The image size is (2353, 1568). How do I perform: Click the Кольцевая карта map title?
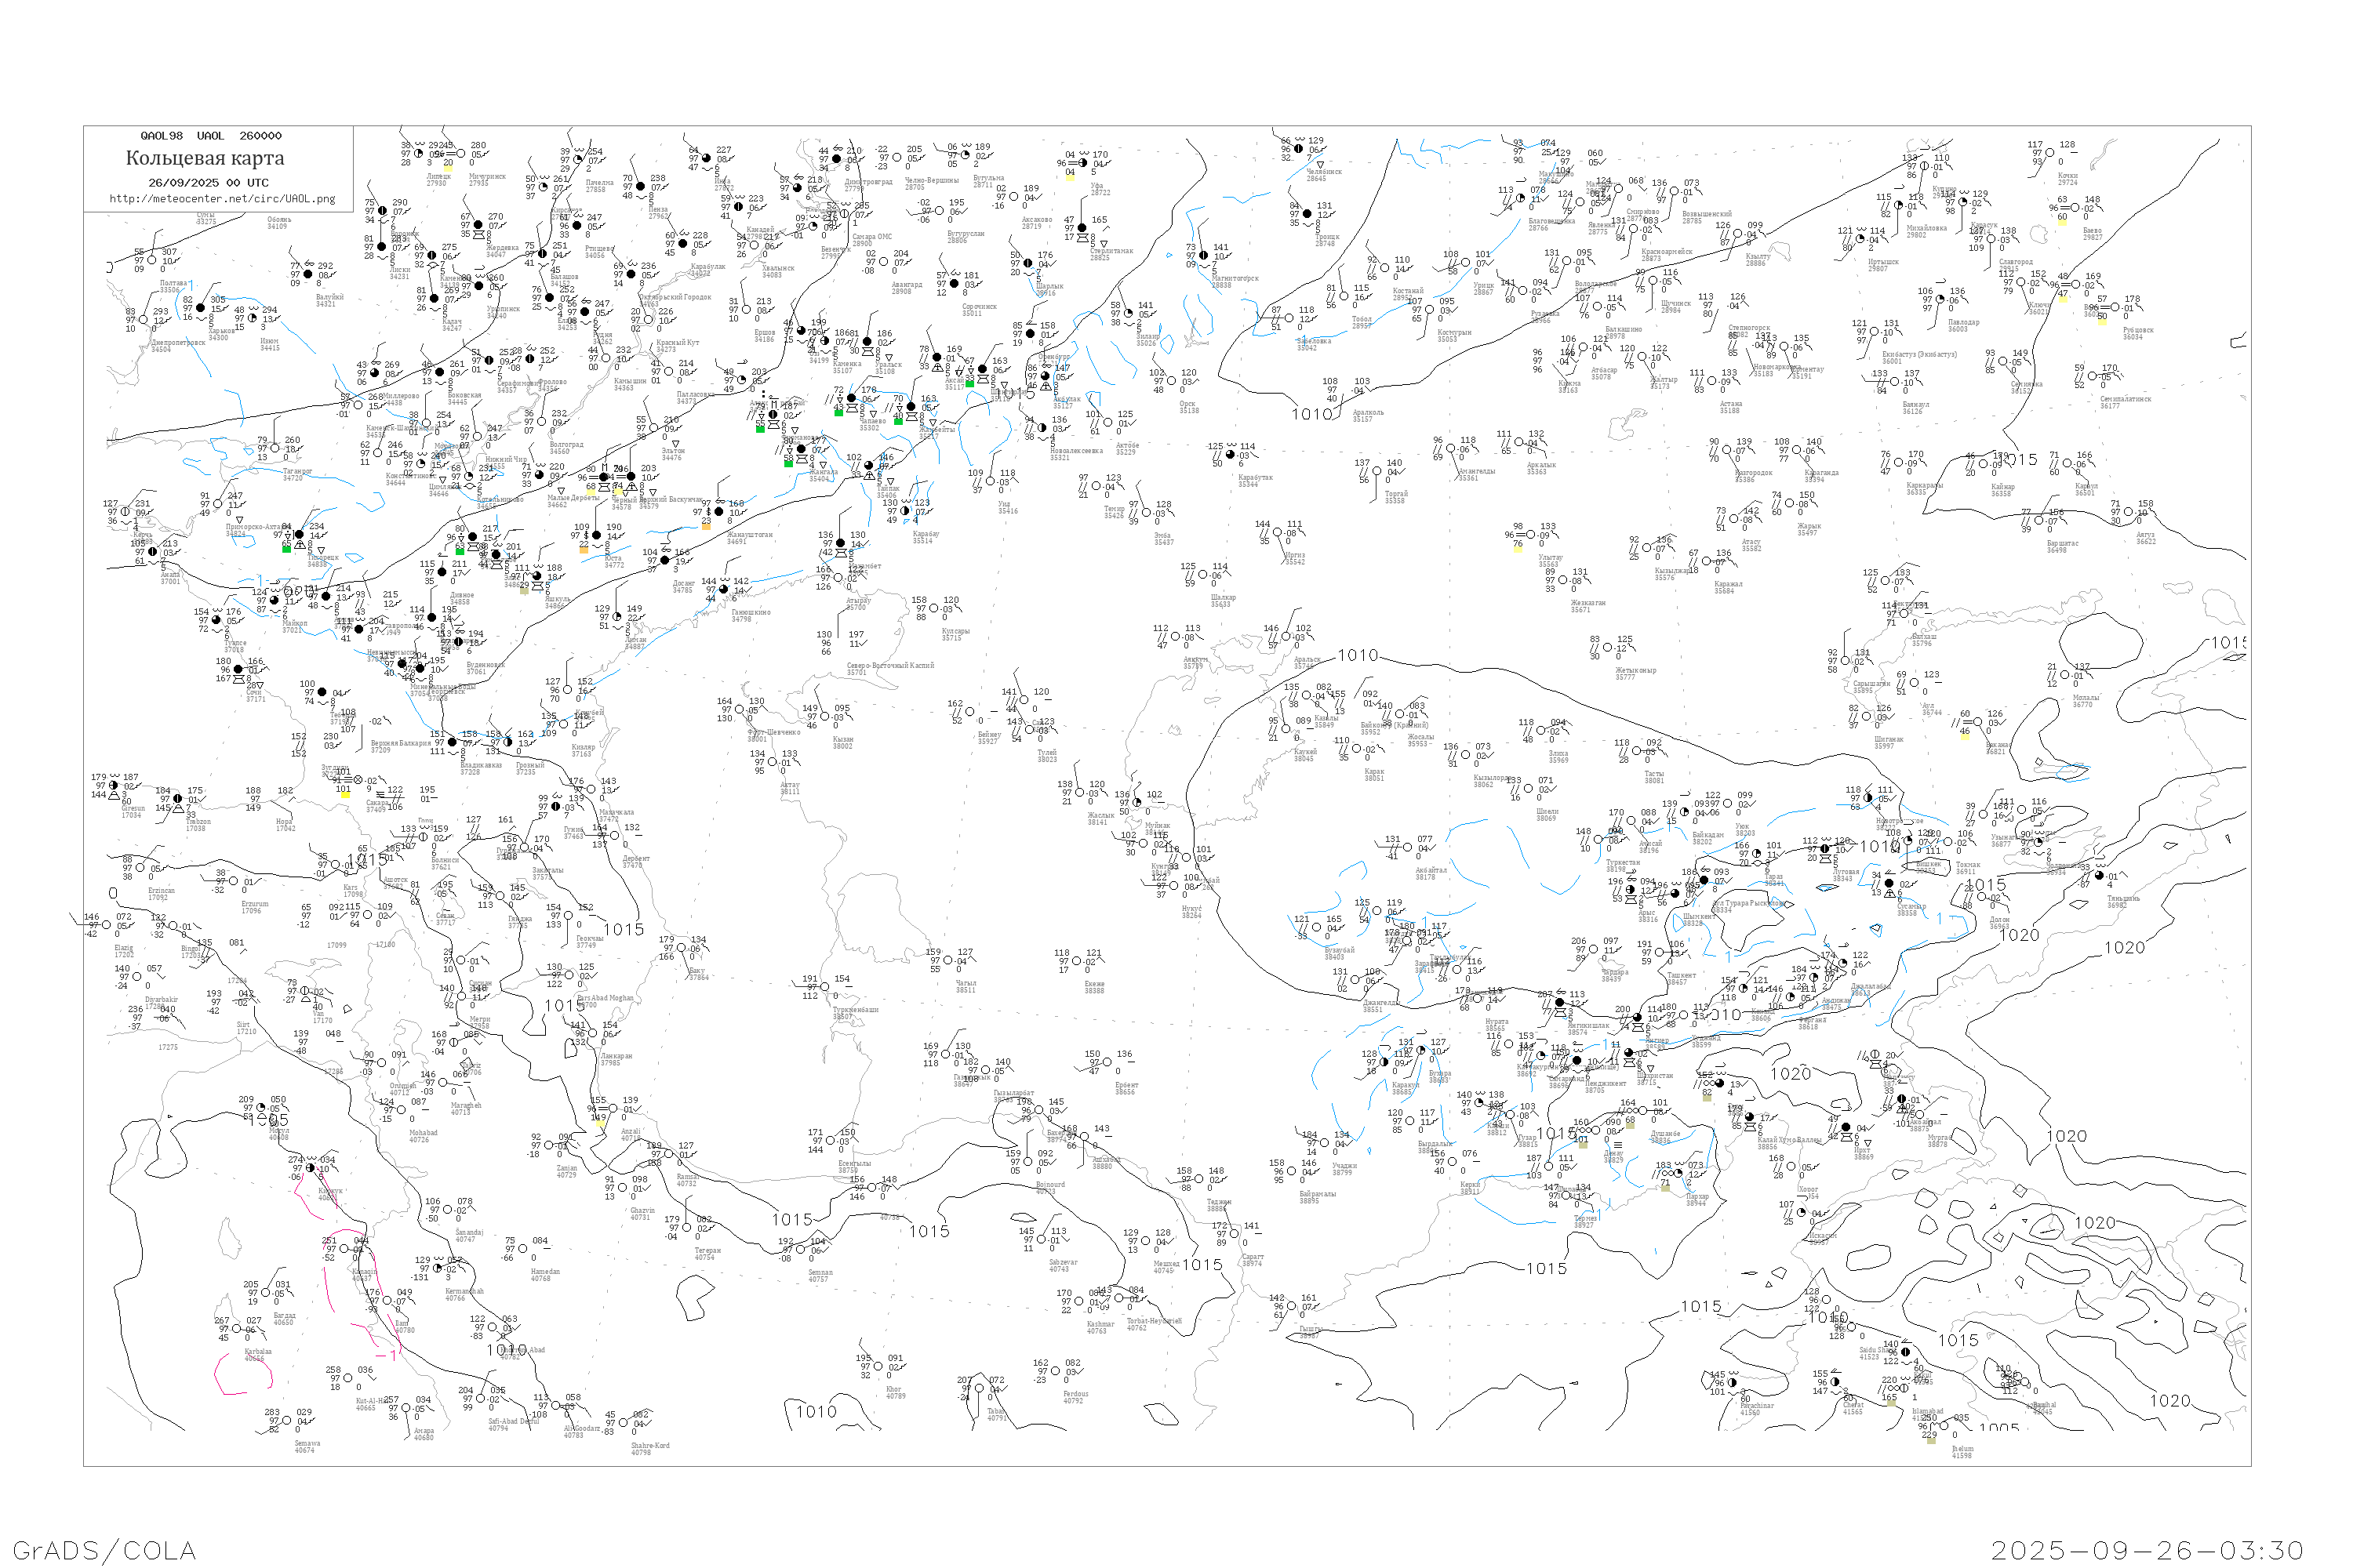point(205,158)
